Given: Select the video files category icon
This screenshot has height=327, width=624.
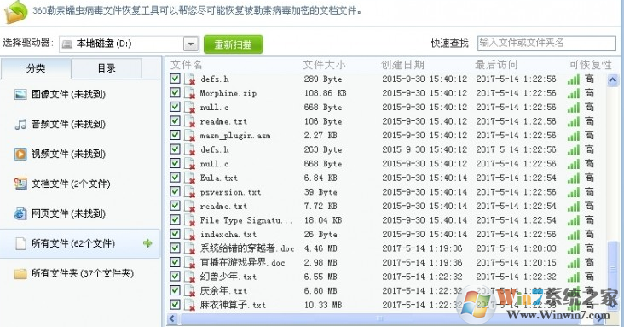Looking at the screenshot, I should tap(20, 154).
